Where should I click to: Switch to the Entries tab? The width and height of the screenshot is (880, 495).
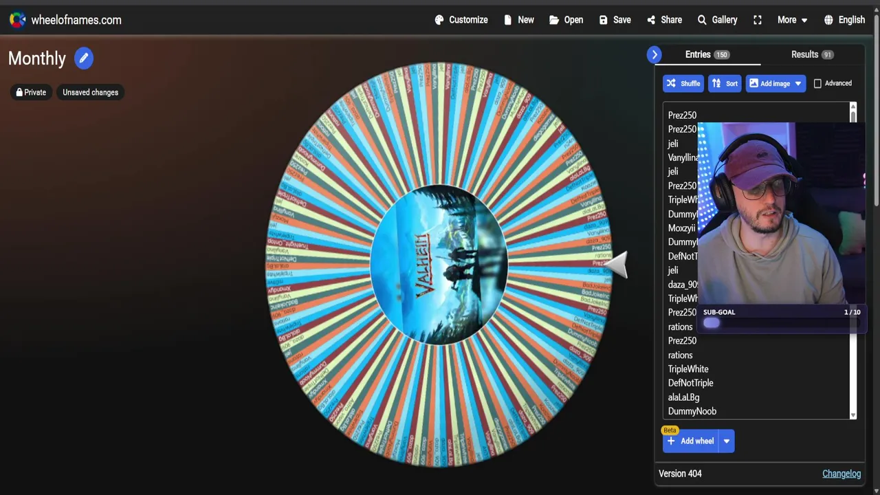707,54
